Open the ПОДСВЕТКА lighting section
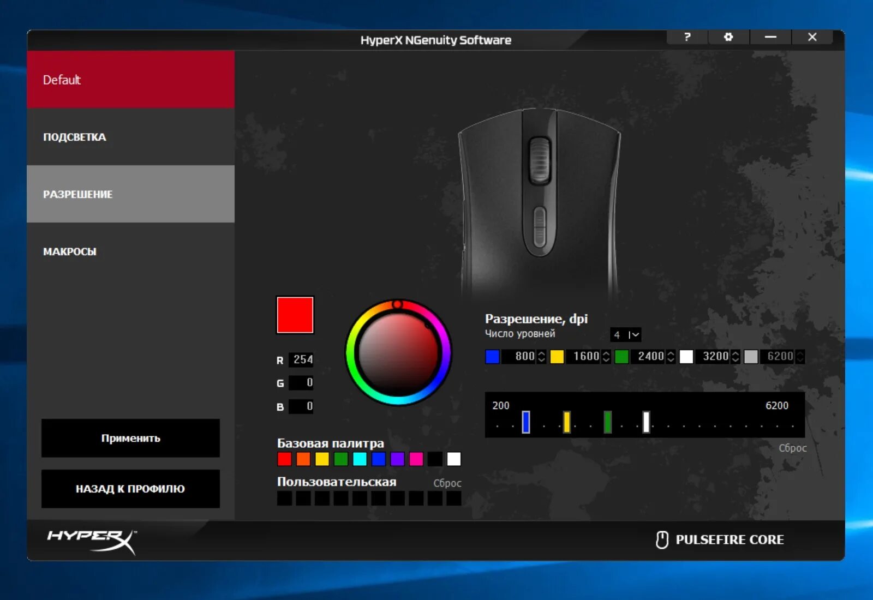 (x=131, y=137)
